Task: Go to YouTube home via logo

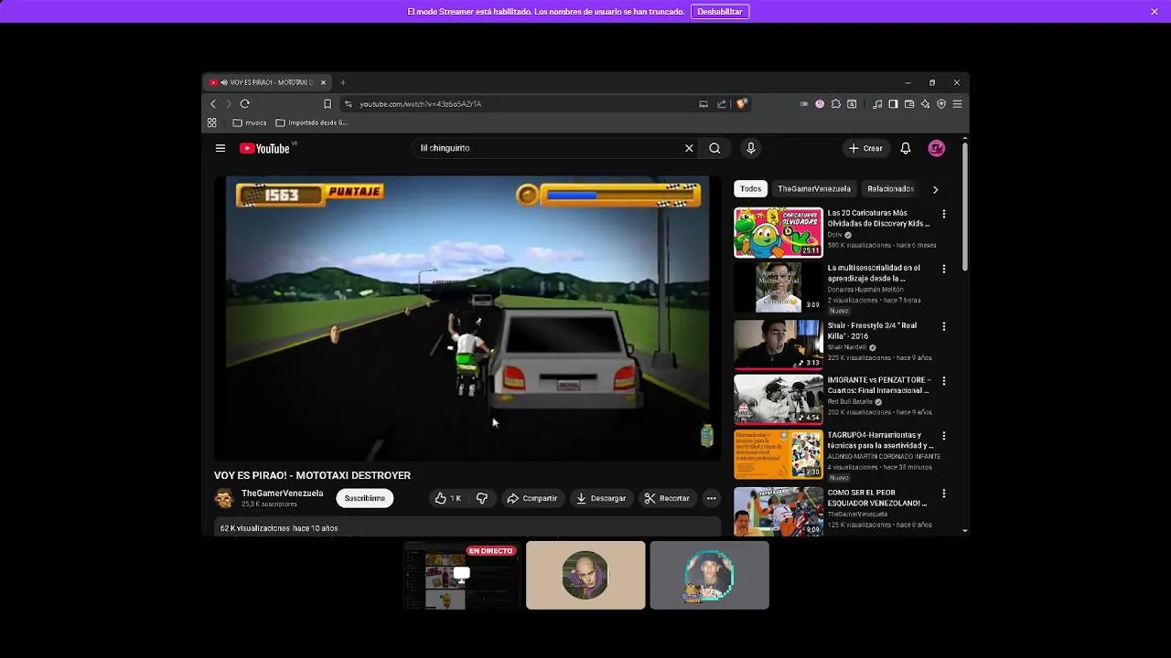Action: tap(265, 148)
